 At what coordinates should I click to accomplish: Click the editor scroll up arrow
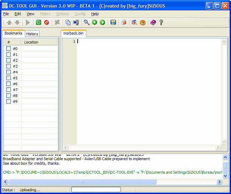click(x=224, y=42)
